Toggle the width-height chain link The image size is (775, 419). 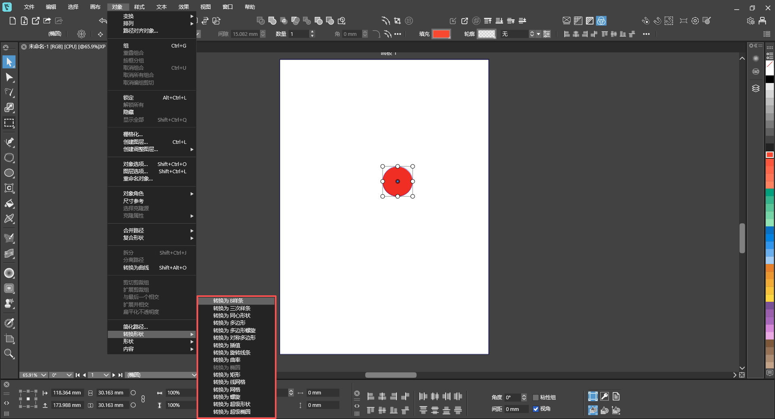pyautogui.click(x=143, y=399)
